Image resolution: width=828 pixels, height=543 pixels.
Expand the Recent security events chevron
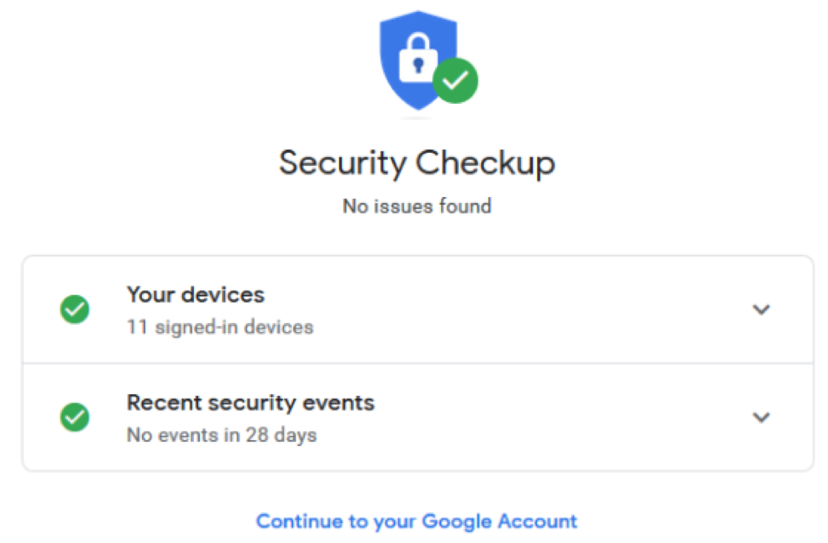point(761,417)
